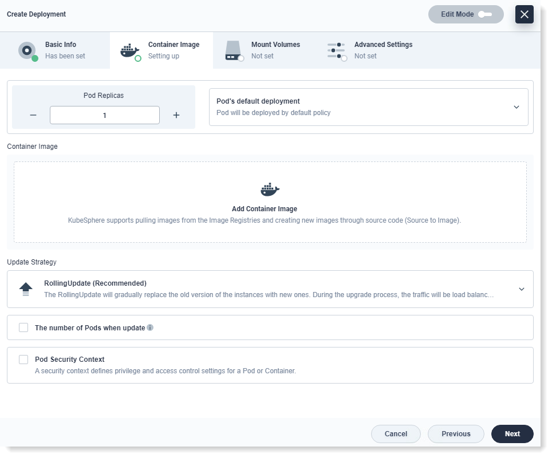552x458 pixels.
Task: Click 'Pod will be deployed by default policy' text
Action: click(274, 113)
